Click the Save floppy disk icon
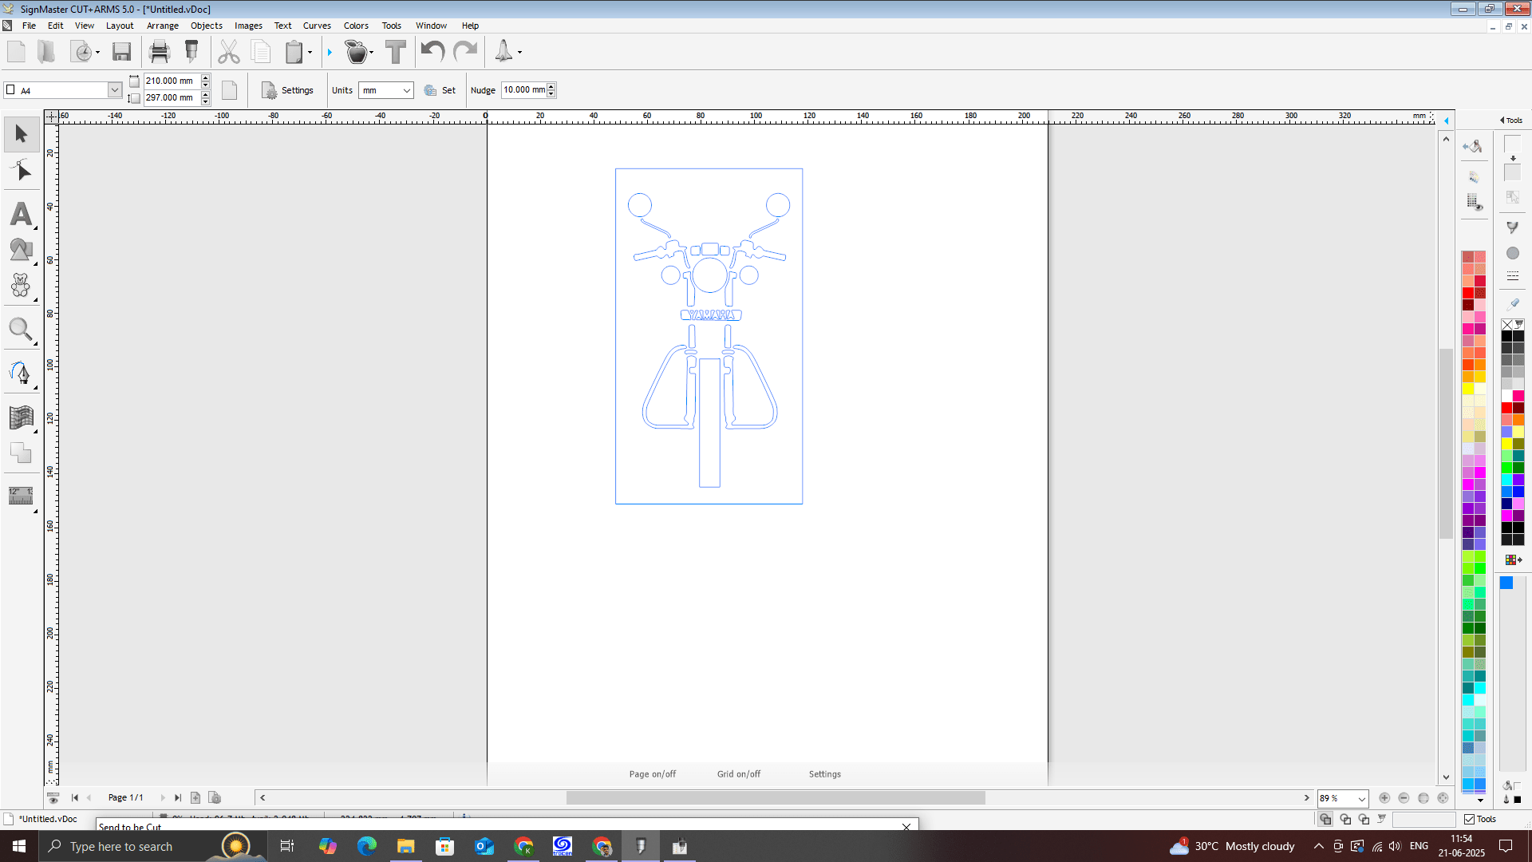The image size is (1532, 862). click(x=121, y=52)
